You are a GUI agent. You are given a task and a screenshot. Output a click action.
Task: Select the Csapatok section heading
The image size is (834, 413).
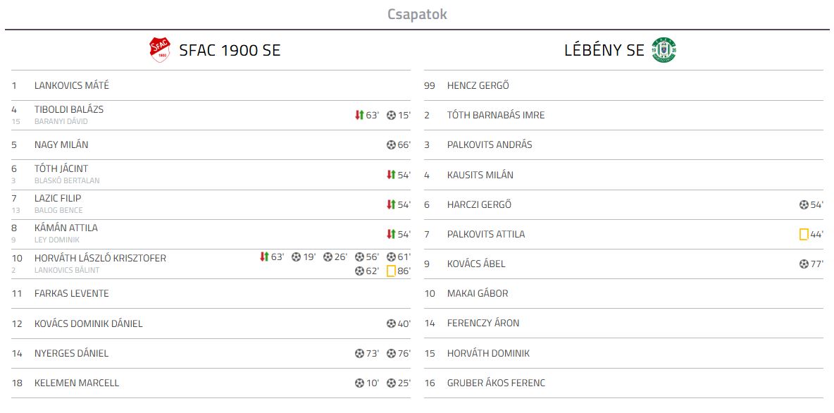pos(417,14)
